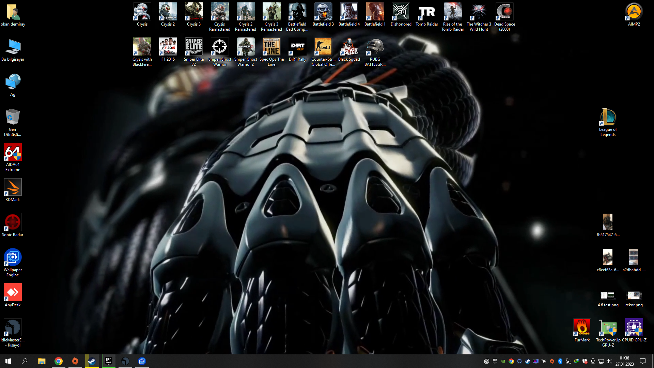Select the 4.6 test.png file thumbnail

coord(608,295)
